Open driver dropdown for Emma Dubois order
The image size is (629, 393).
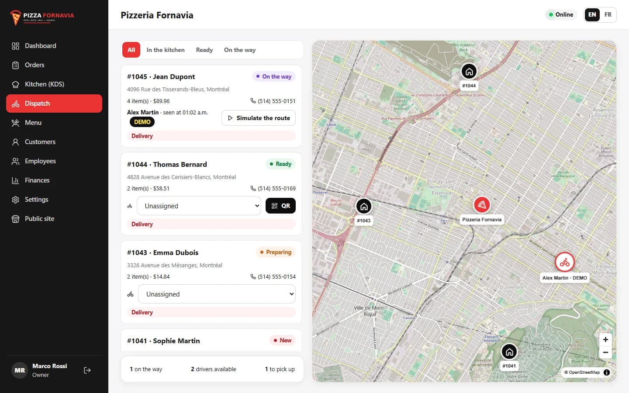pyautogui.click(x=217, y=294)
